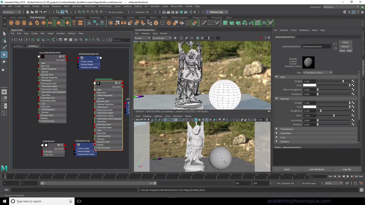The image size is (365, 205).
Task: Click the polygon cylinder shelf icon
Action: (x=24, y=23)
